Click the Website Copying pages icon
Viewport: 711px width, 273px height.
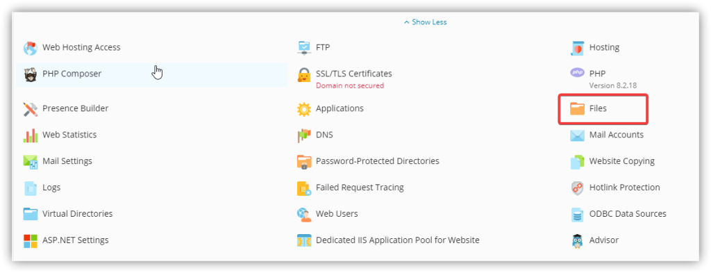point(577,162)
